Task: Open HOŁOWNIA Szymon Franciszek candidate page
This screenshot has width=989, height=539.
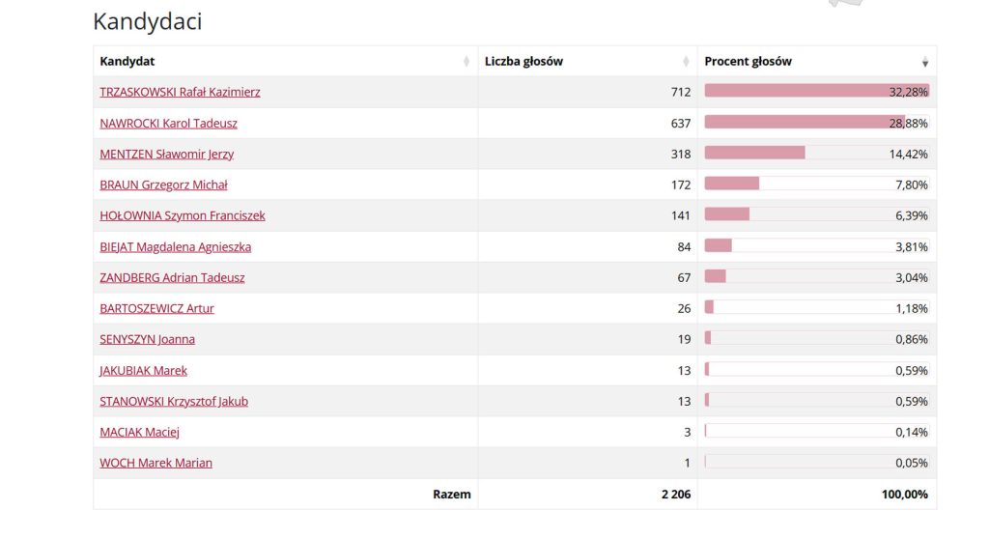Action: 182,216
